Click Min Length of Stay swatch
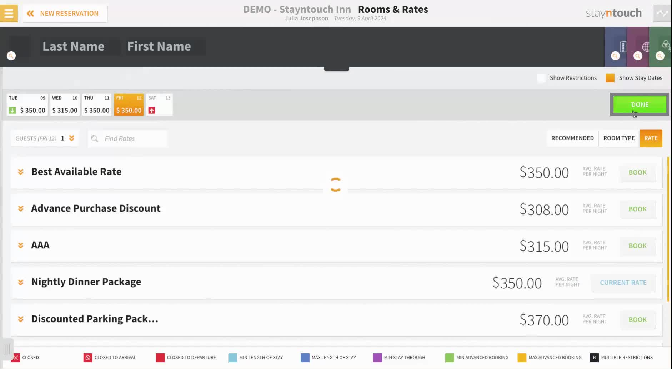The width and height of the screenshot is (672, 369). (232, 358)
